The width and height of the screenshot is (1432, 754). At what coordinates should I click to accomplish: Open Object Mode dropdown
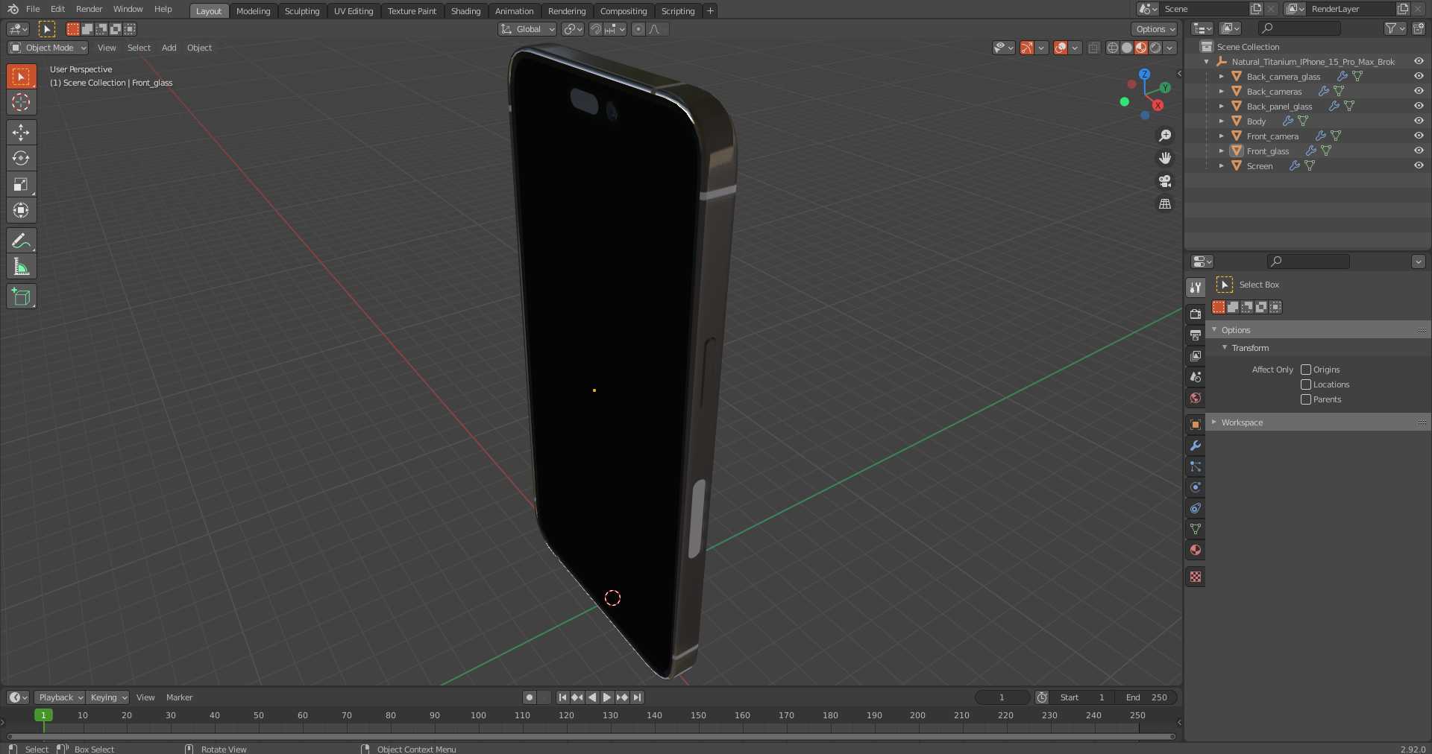click(x=48, y=48)
